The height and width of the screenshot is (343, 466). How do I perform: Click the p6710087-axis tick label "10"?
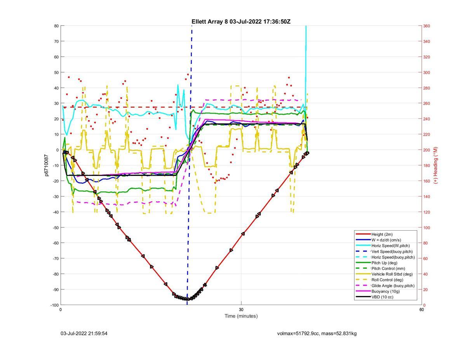[x=56, y=134]
